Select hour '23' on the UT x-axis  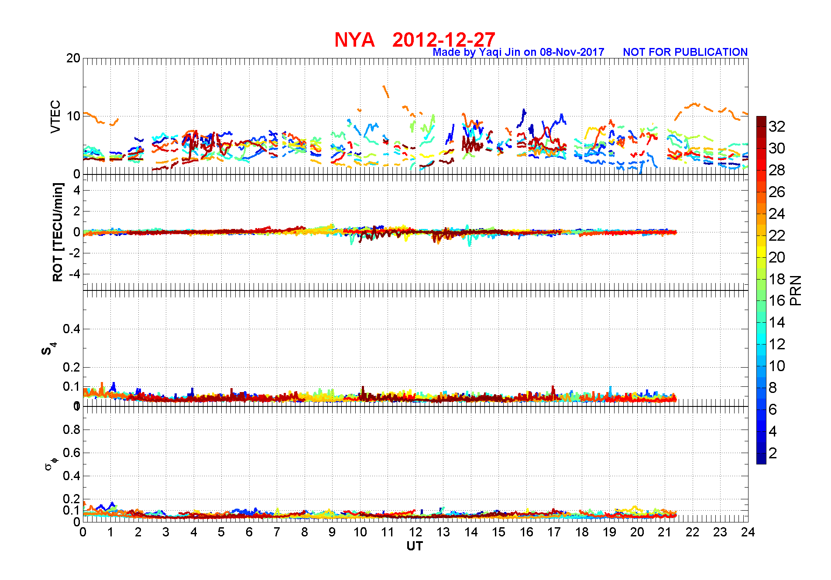click(x=720, y=532)
